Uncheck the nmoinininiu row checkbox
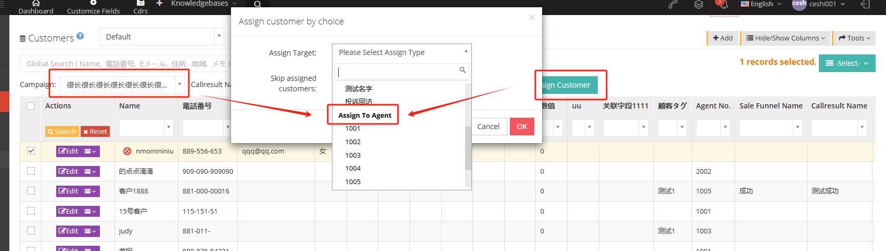The width and height of the screenshot is (886, 251). tap(31, 151)
